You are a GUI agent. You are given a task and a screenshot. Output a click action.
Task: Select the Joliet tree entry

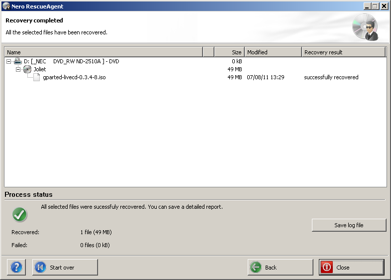40,69
